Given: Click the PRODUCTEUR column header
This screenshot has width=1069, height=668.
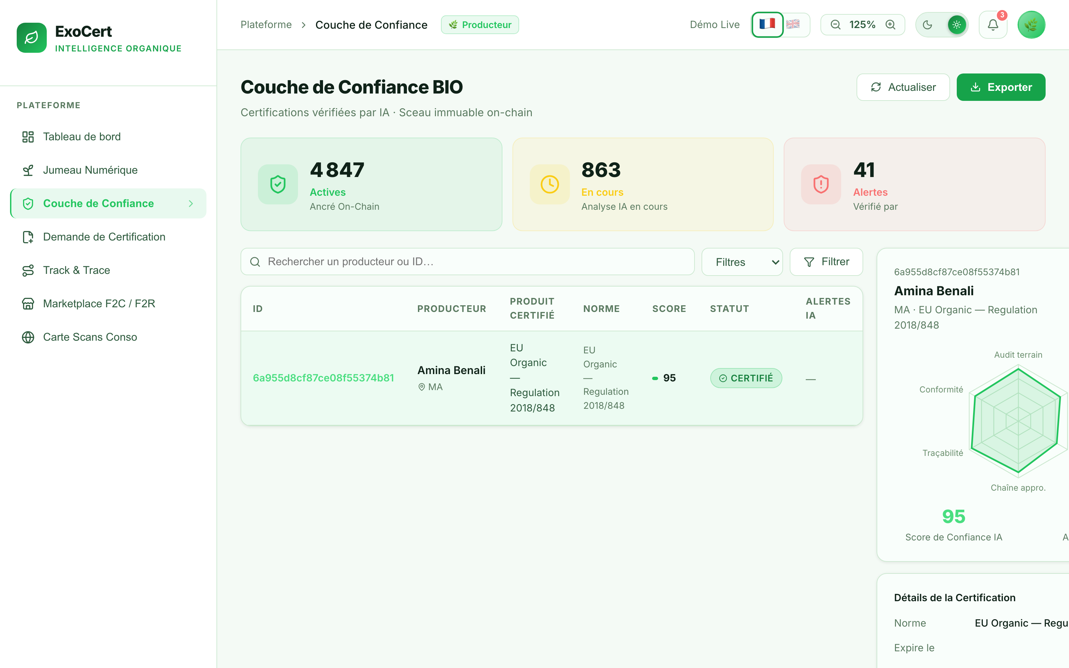Looking at the screenshot, I should [x=451, y=309].
